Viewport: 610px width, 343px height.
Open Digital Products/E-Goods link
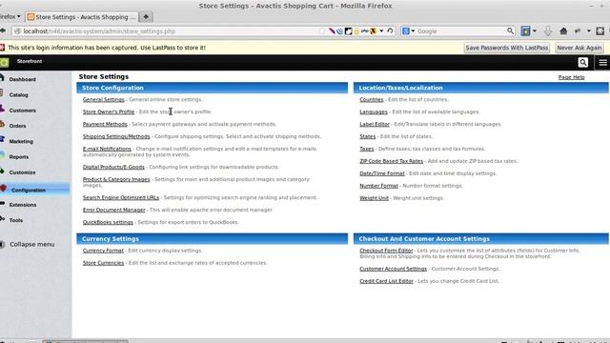click(x=113, y=167)
